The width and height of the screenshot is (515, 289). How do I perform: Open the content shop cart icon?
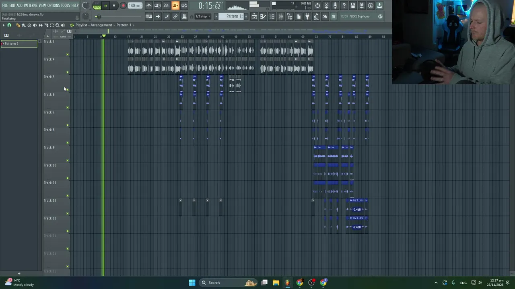333,16
